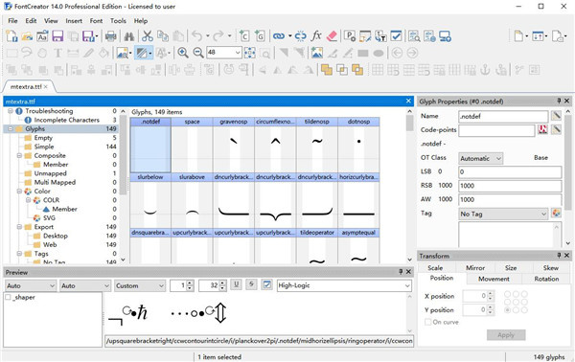Click the purple Save floppy icon
The height and width of the screenshot is (362, 575).
pos(57,35)
